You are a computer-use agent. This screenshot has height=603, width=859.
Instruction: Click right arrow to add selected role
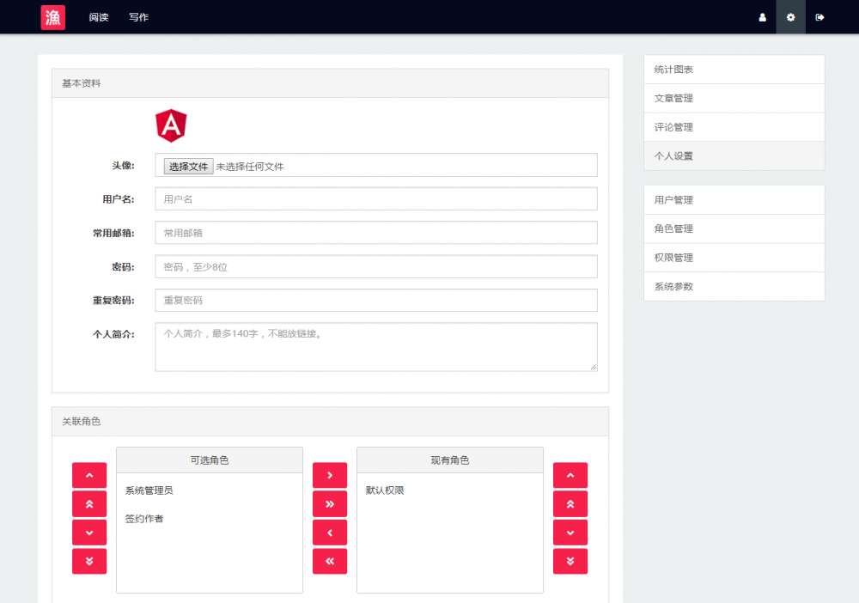330,474
